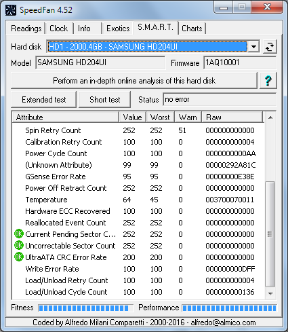Click the scrollbar up arrow
The width and height of the screenshot is (288, 332).
[x=270, y=117]
